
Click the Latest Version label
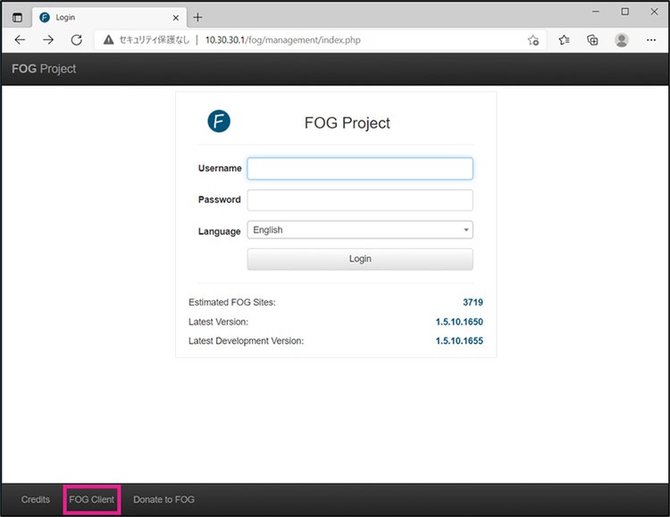point(218,321)
